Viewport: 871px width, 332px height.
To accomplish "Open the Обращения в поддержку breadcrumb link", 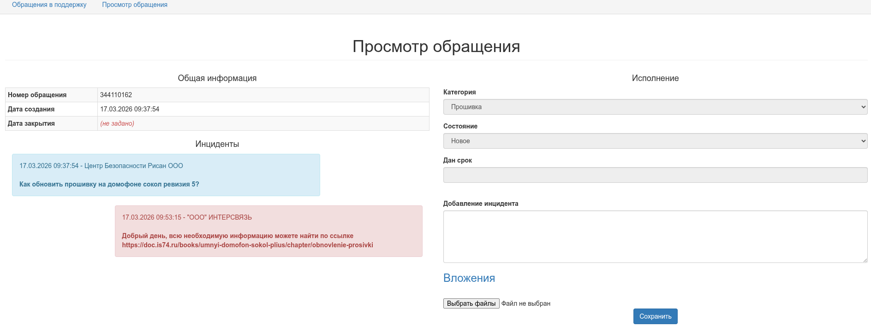I will (49, 5).
